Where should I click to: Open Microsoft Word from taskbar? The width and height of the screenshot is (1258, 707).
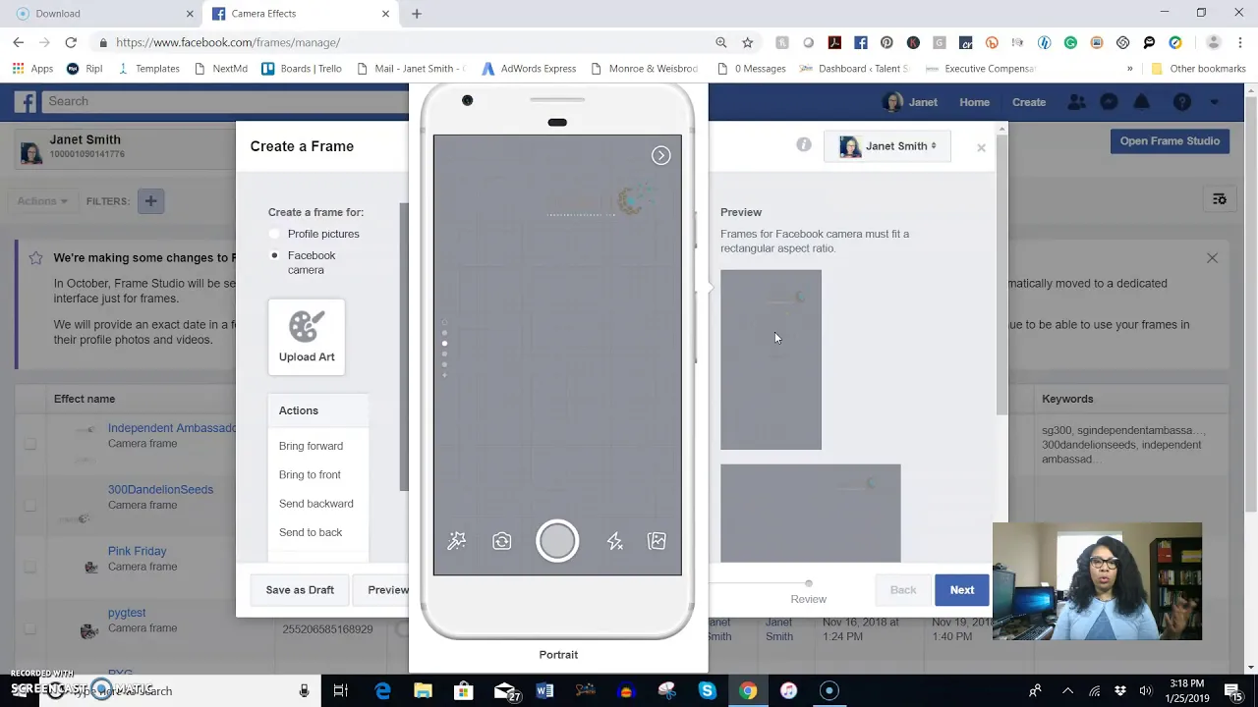544,691
